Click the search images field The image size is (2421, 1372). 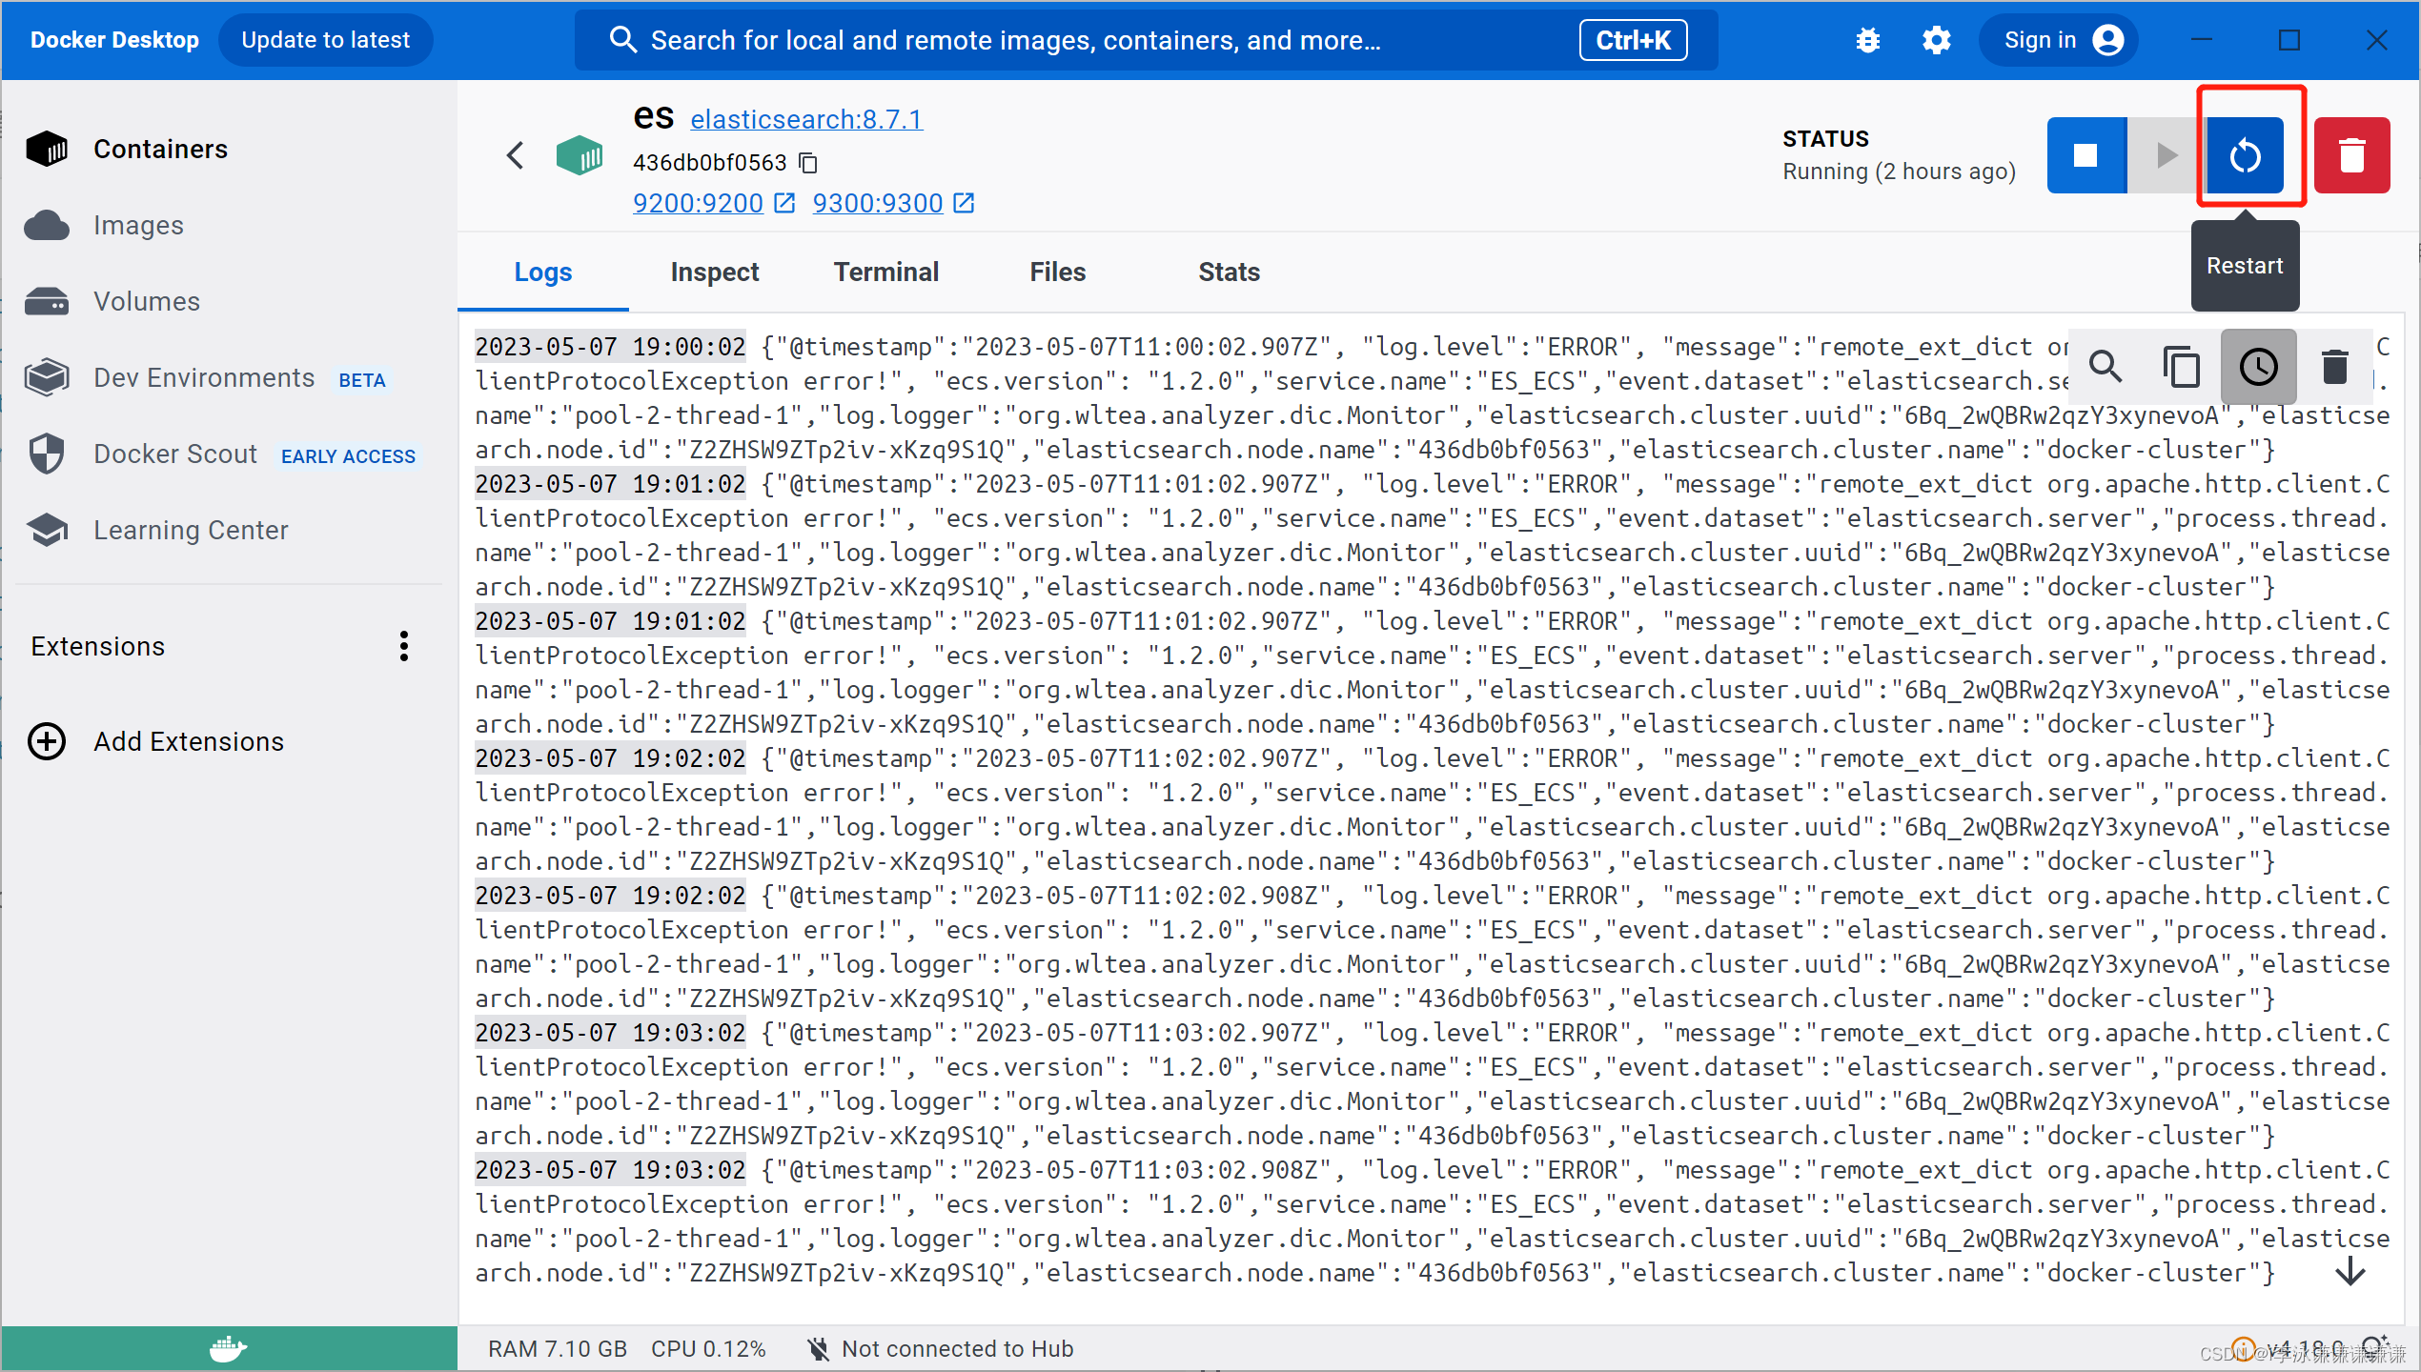point(1048,40)
